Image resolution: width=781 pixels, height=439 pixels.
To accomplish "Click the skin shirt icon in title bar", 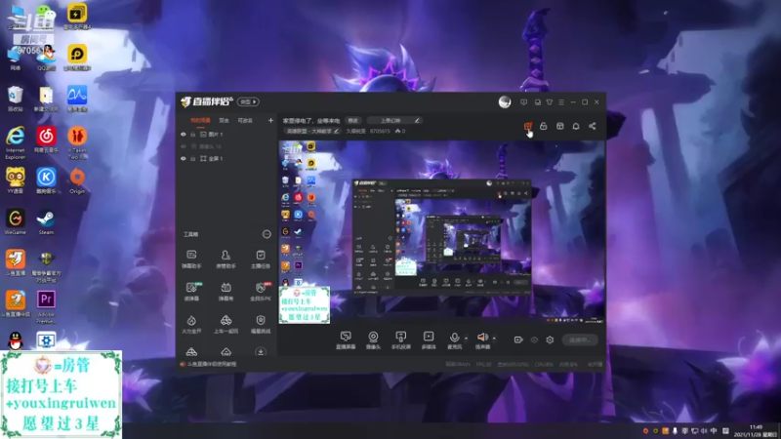I will pyautogui.click(x=550, y=102).
